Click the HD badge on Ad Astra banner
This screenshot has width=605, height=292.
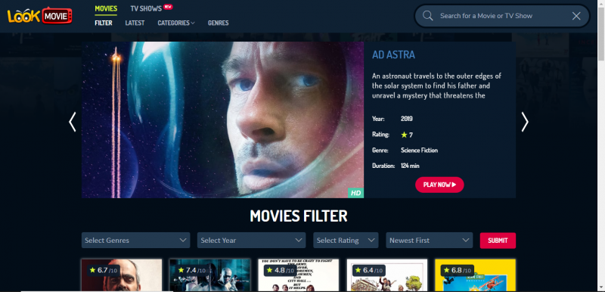(355, 193)
